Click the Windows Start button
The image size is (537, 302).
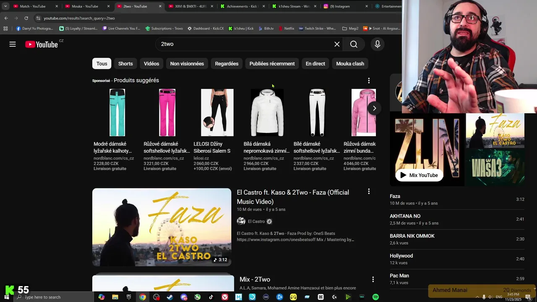(x=6, y=297)
